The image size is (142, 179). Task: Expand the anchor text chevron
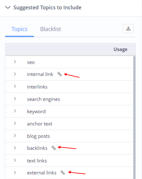15,123
